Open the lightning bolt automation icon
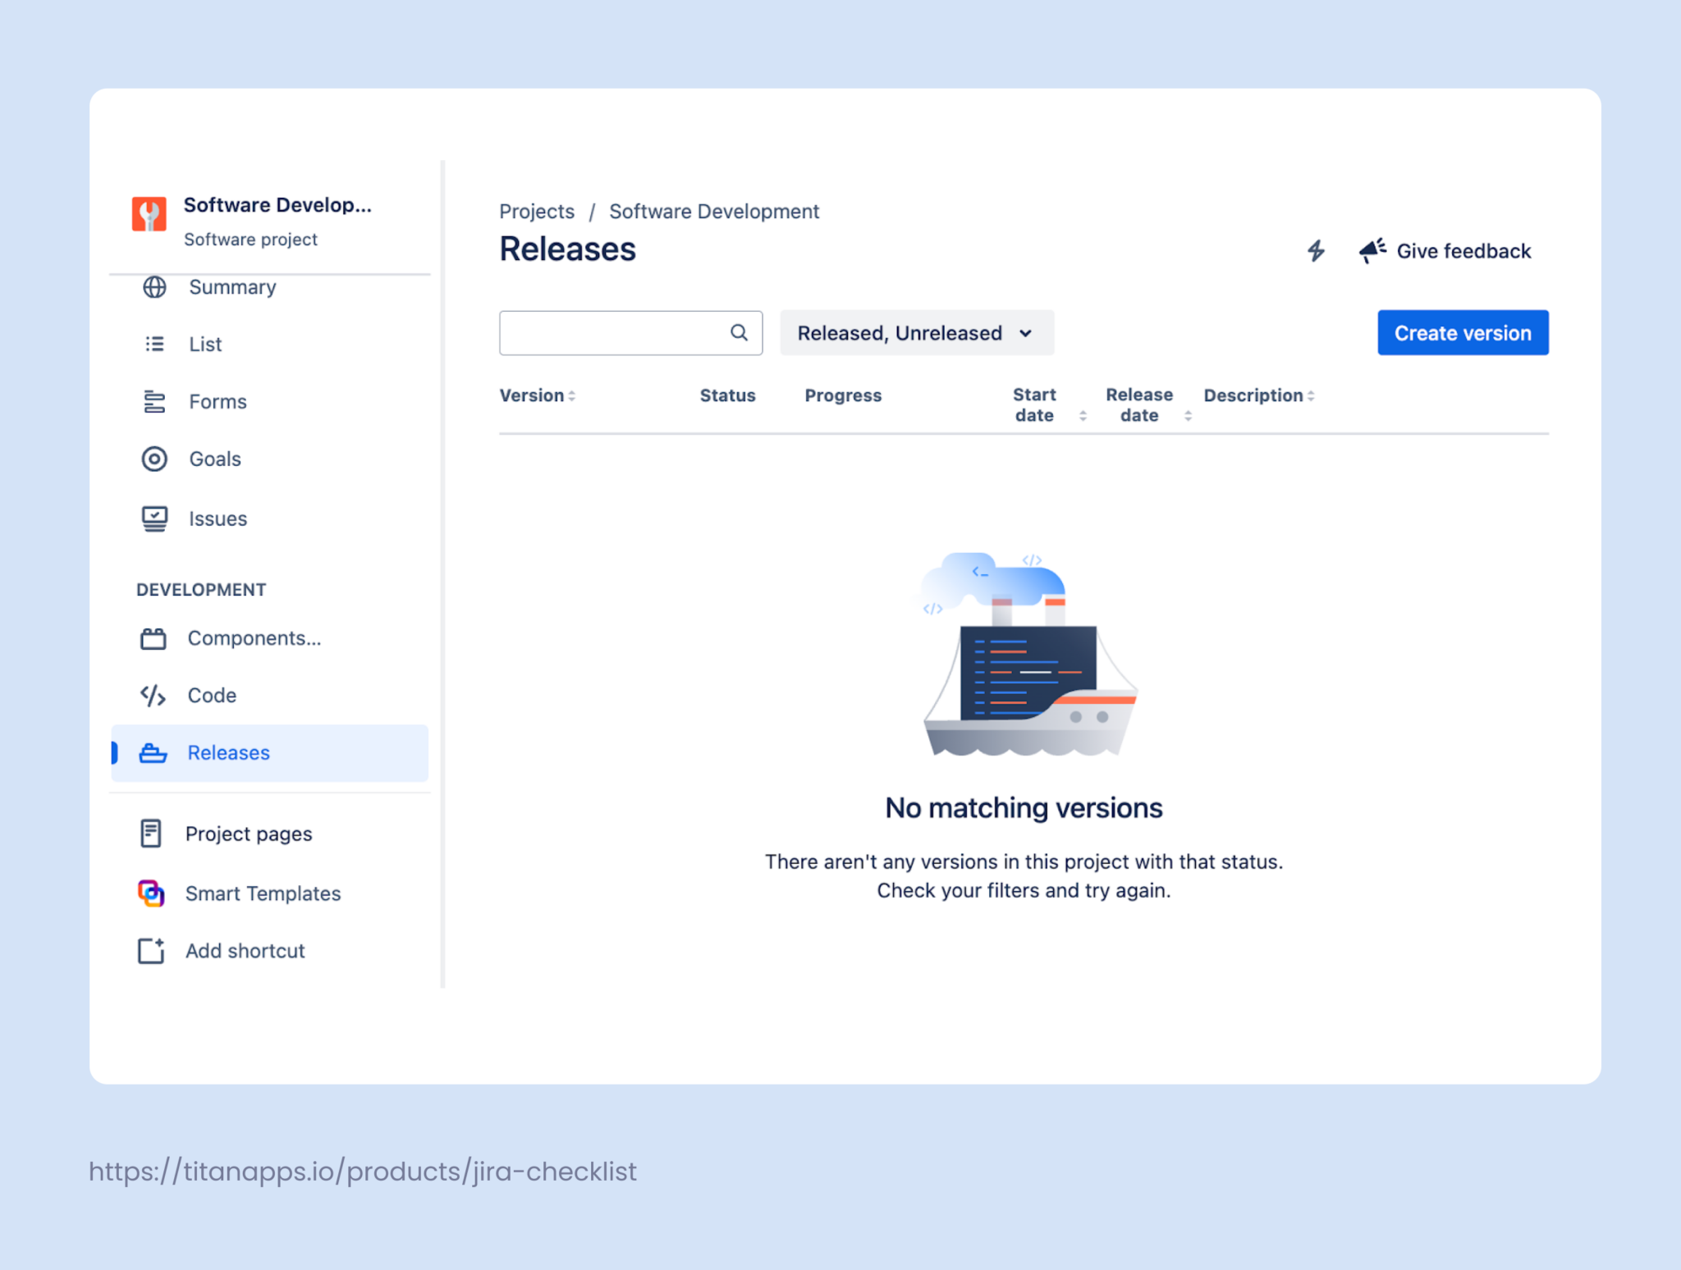The width and height of the screenshot is (1681, 1270). click(1317, 251)
